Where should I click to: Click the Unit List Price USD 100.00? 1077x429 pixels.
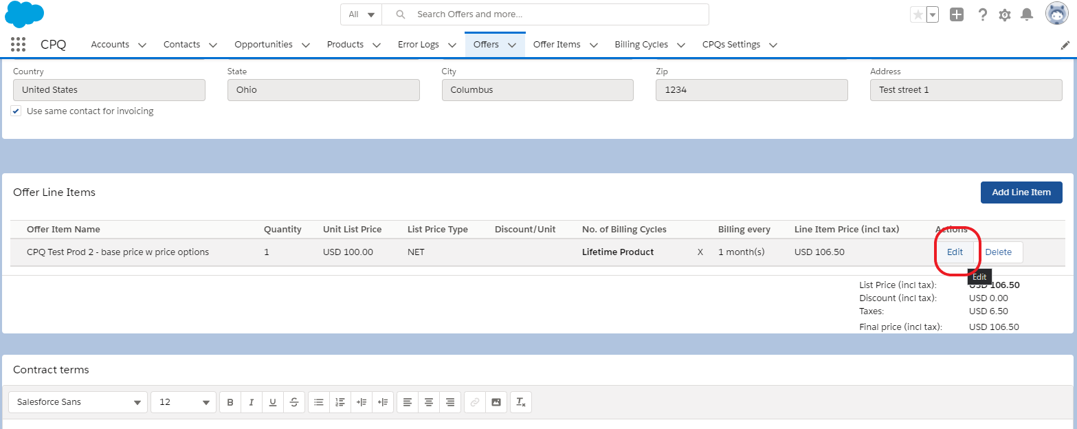coord(348,252)
